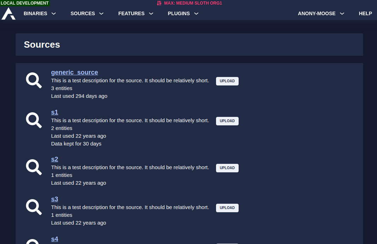
Task: Click the UPLOAD button for s2
Action: [x=227, y=168]
